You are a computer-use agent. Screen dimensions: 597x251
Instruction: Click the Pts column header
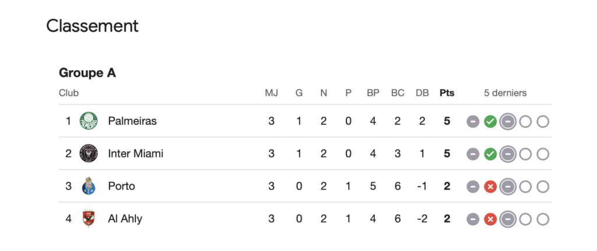pos(447,93)
